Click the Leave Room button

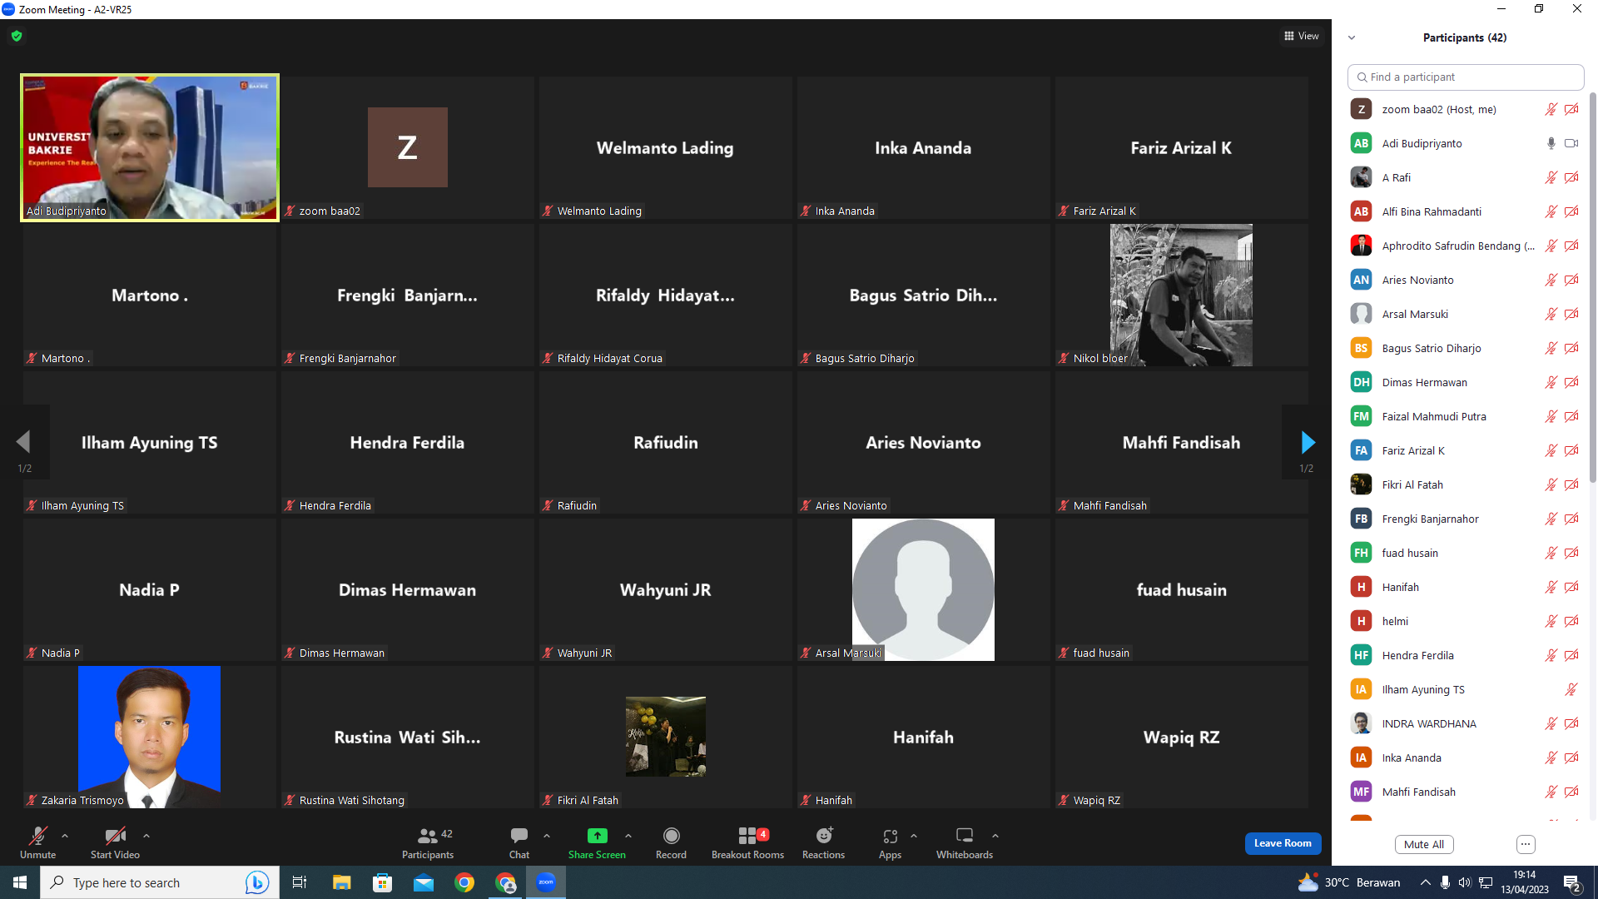[1283, 843]
